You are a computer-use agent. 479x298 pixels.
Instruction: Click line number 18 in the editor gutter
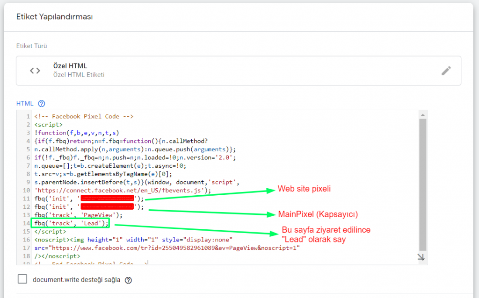27,256
